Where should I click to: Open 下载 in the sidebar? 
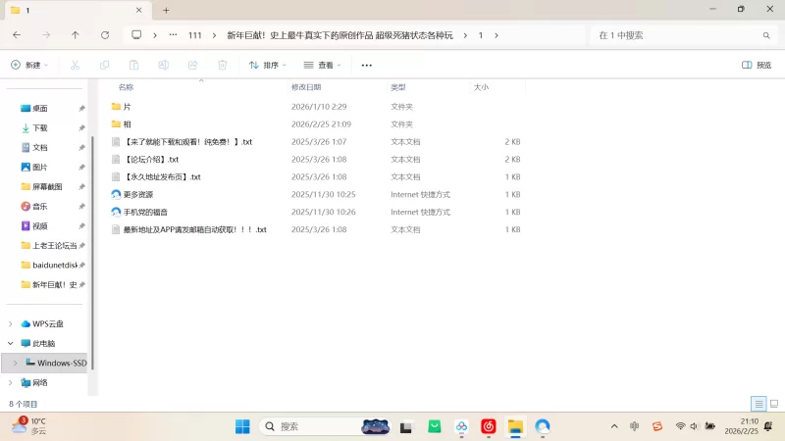click(x=40, y=127)
